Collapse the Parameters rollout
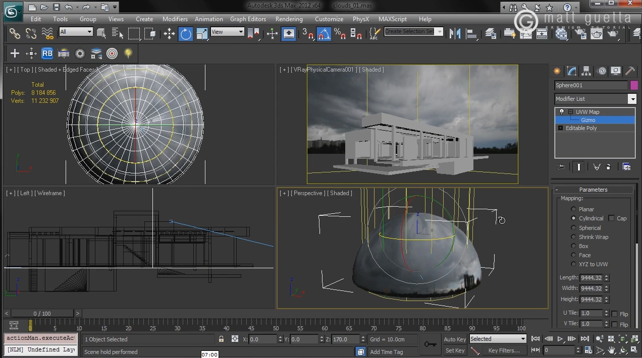This screenshot has width=642, height=358. point(593,190)
